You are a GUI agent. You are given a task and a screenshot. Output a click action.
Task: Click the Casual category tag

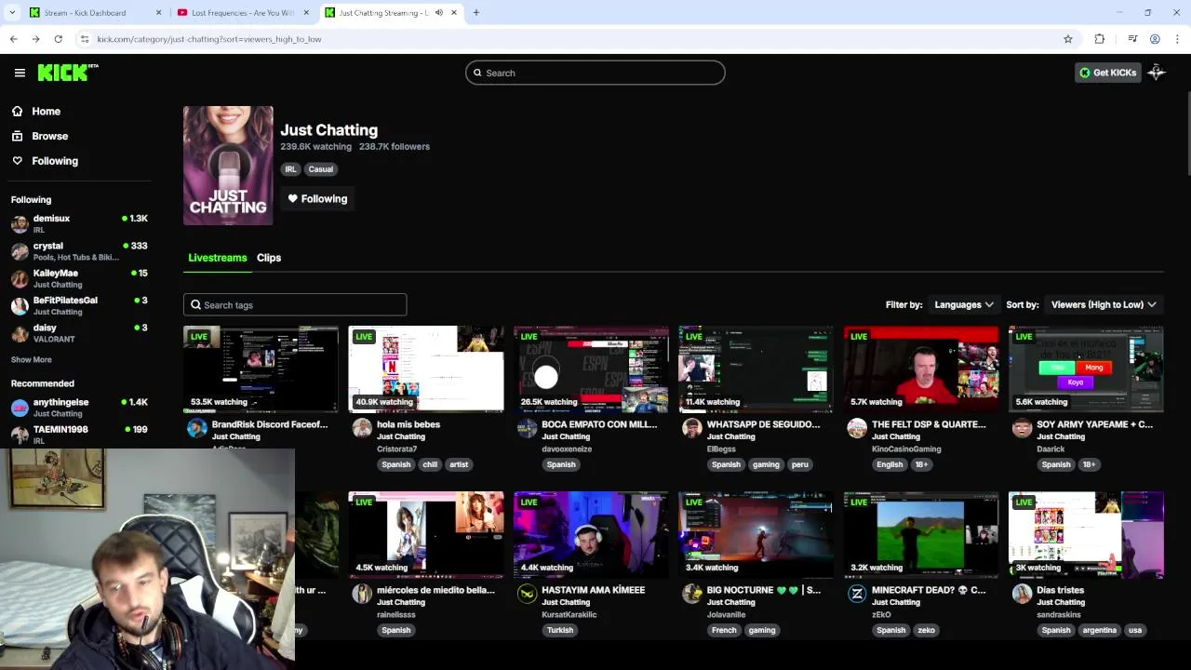pos(320,169)
